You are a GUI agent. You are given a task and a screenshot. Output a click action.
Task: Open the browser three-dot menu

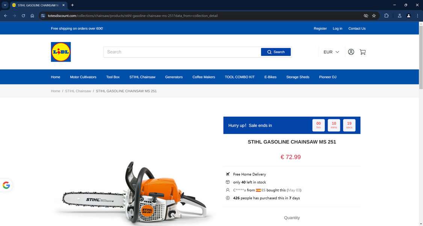[x=417, y=16]
